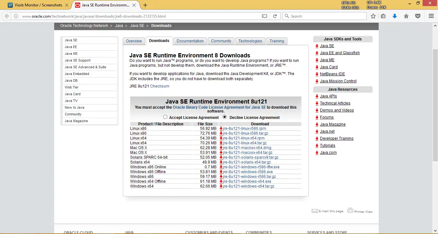The height and width of the screenshot is (234, 438).
Task: Click the envelope icon for E-mail this page
Action: (x=315, y=211)
